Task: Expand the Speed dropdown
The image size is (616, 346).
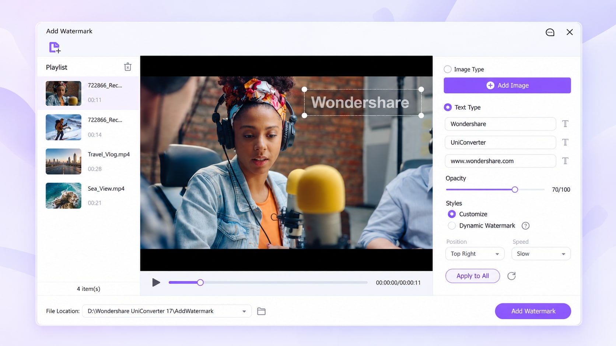Action: point(541,254)
